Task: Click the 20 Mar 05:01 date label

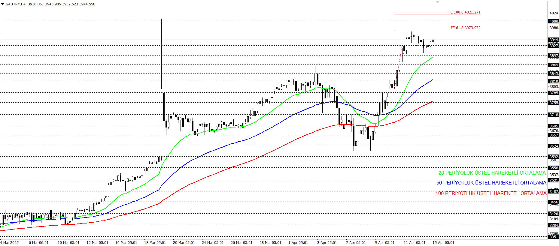Action: point(184,242)
